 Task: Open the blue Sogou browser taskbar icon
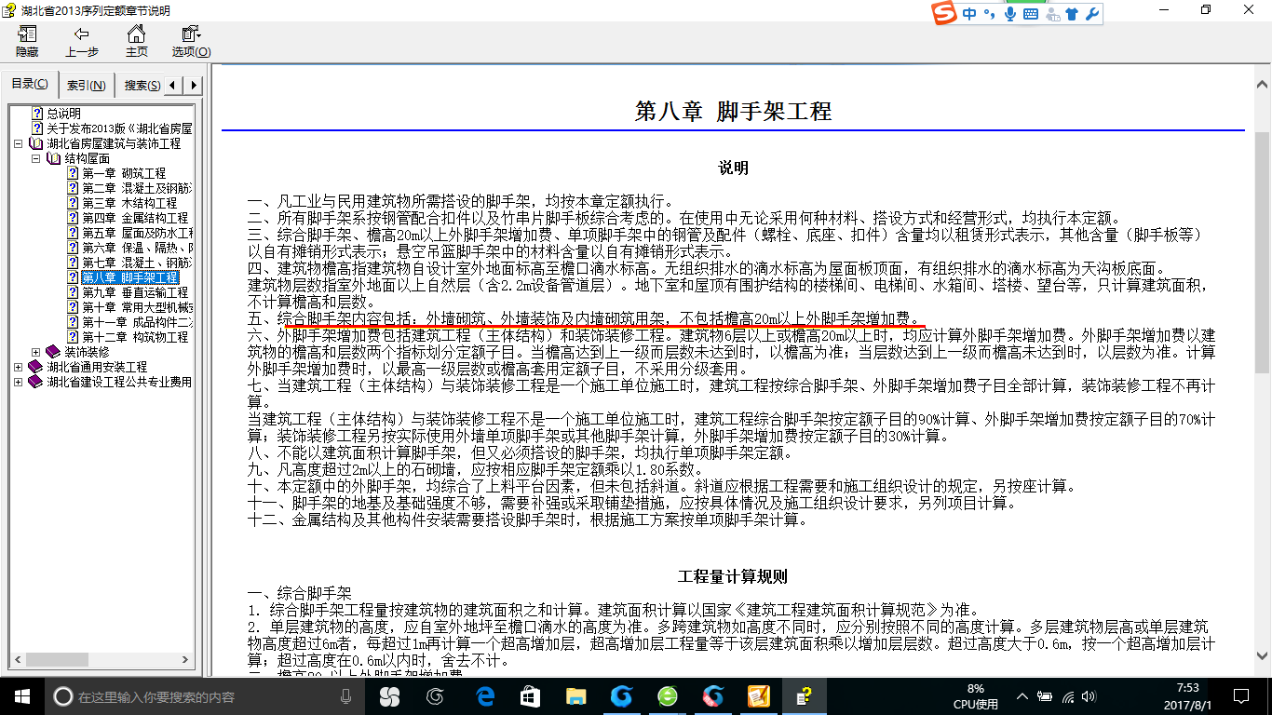[x=621, y=696]
